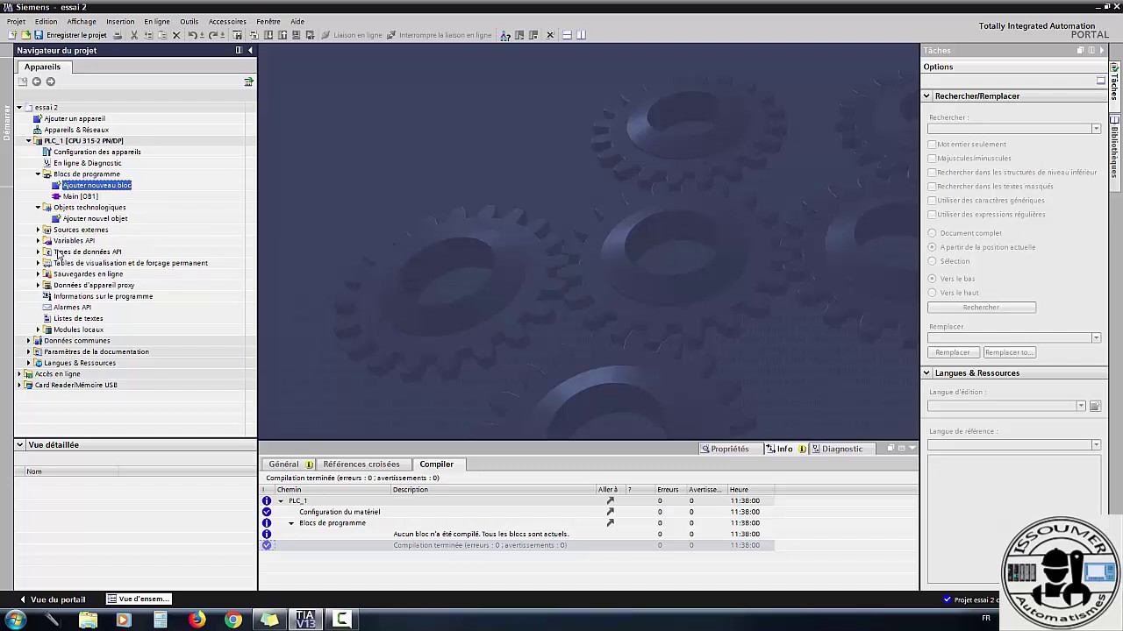Click the Remplacer button
Viewport: 1123px width, 631px height.
coord(953,352)
